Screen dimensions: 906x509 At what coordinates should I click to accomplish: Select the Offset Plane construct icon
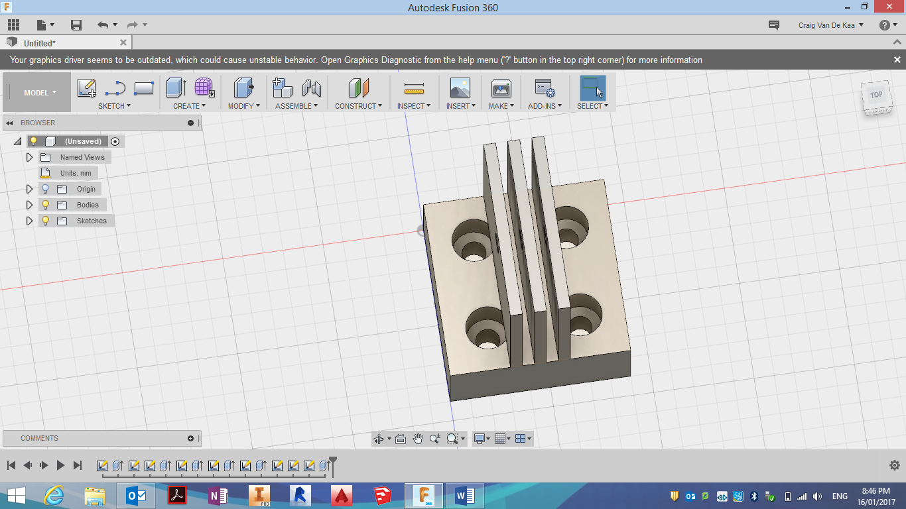pos(358,88)
